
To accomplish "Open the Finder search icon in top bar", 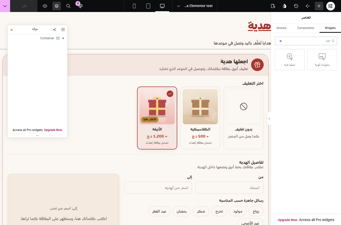I will coord(68,6).
